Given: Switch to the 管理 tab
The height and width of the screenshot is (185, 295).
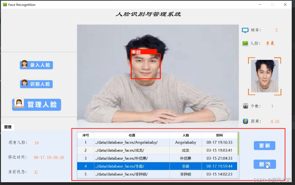Looking at the screenshot, I should pos(8,127).
